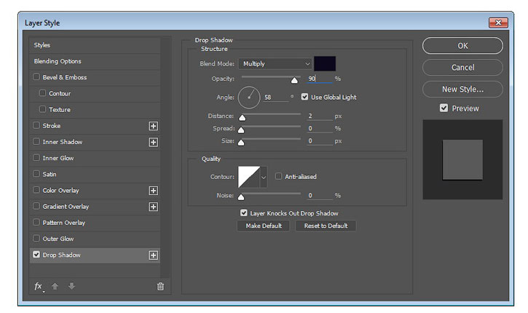The image size is (528, 313).
Task: Toggle Use Global Light checkbox
Action: pyautogui.click(x=304, y=97)
